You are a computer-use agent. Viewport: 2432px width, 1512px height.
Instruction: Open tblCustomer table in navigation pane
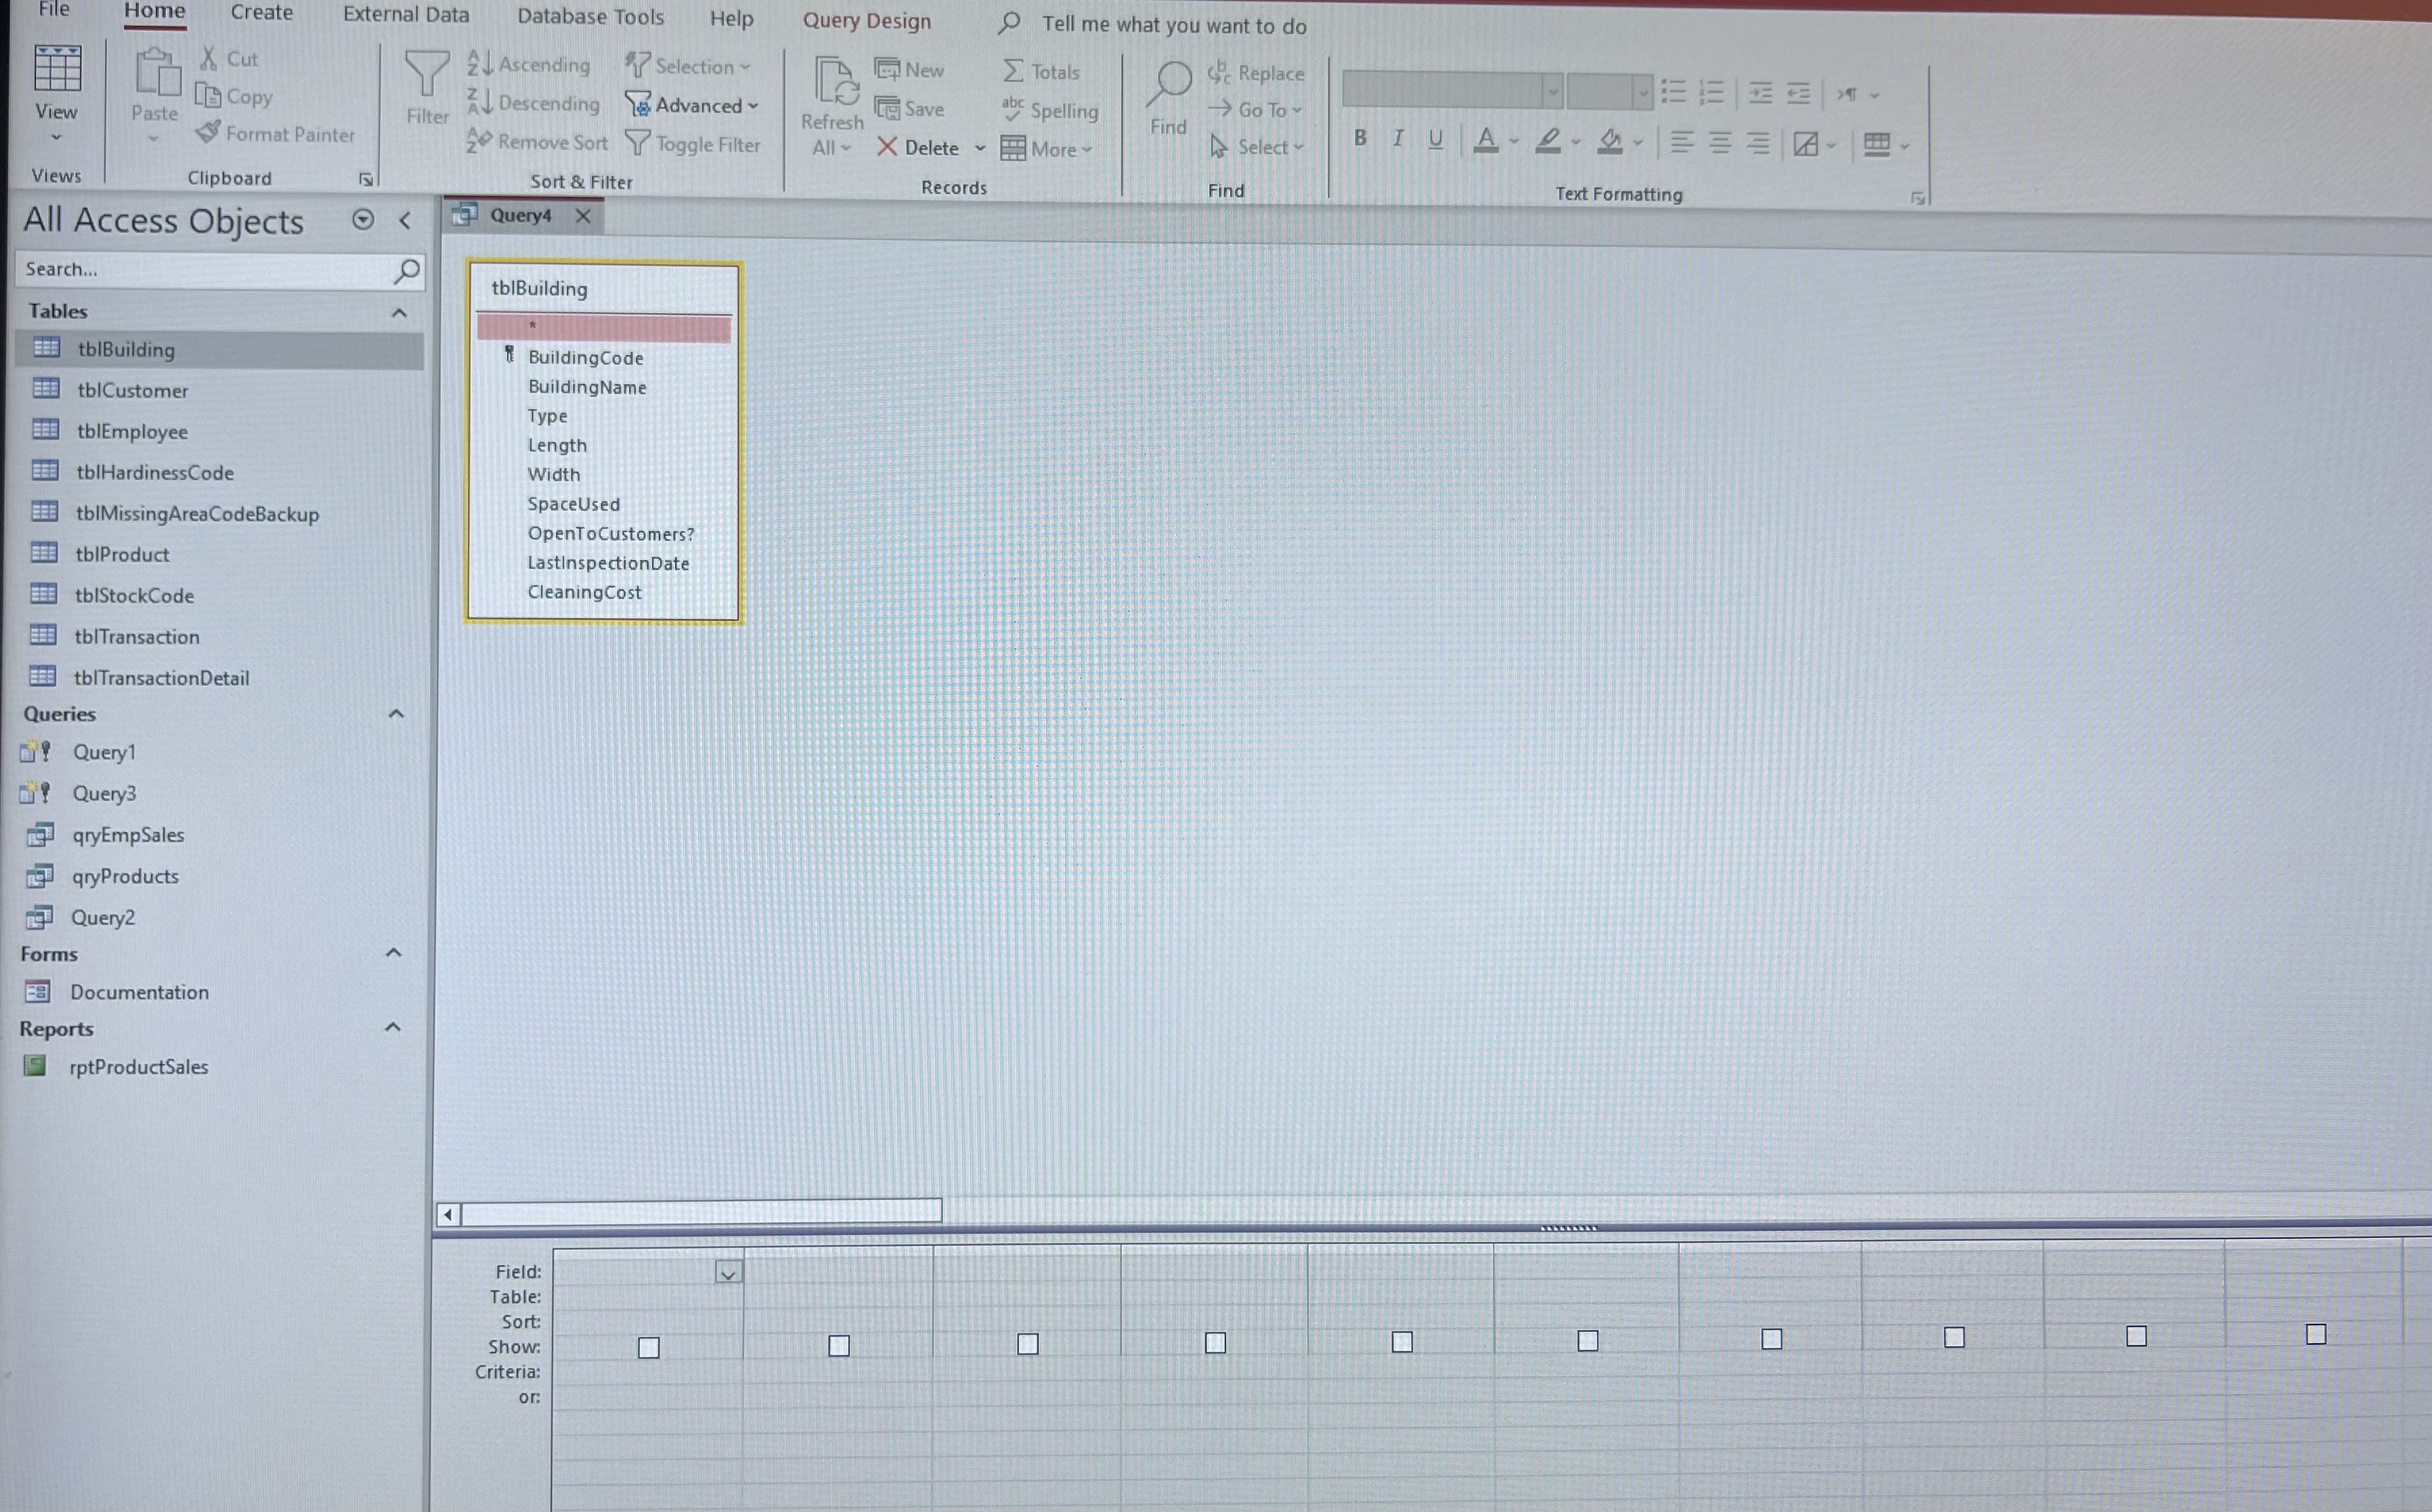(x=132, y=390)
